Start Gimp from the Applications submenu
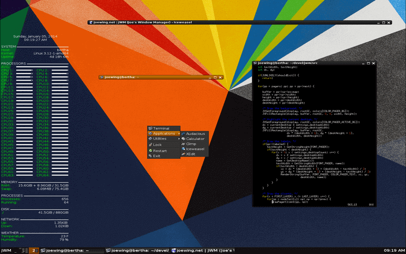The height and width of the screenshot is (254, 406). point(192,144)
